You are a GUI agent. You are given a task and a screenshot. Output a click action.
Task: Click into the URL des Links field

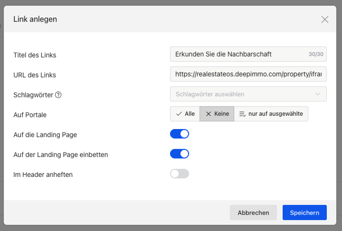248,74
